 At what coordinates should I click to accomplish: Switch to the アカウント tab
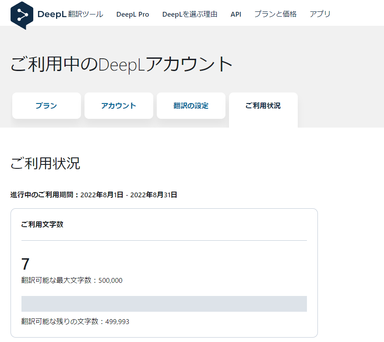119,106
